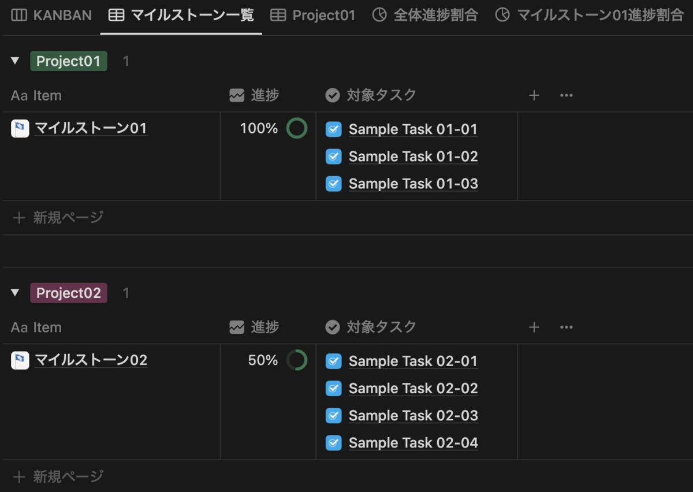
Task: Collapse the Project02 group triangle
Action: coord(15,293)
